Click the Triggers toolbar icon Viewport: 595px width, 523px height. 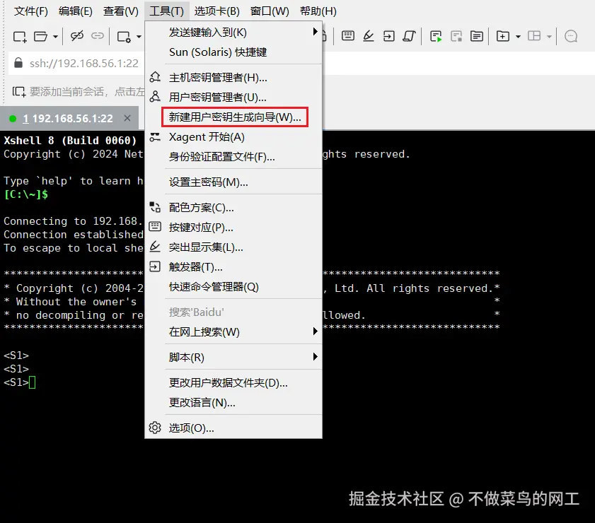[x=389, y=36]
